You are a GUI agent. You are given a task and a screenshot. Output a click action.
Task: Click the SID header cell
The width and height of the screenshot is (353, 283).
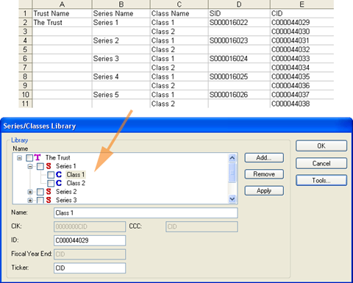click(x=239, y=13)
